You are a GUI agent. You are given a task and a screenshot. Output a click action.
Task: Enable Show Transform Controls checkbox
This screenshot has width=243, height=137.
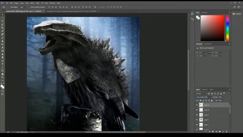point(29,7)
